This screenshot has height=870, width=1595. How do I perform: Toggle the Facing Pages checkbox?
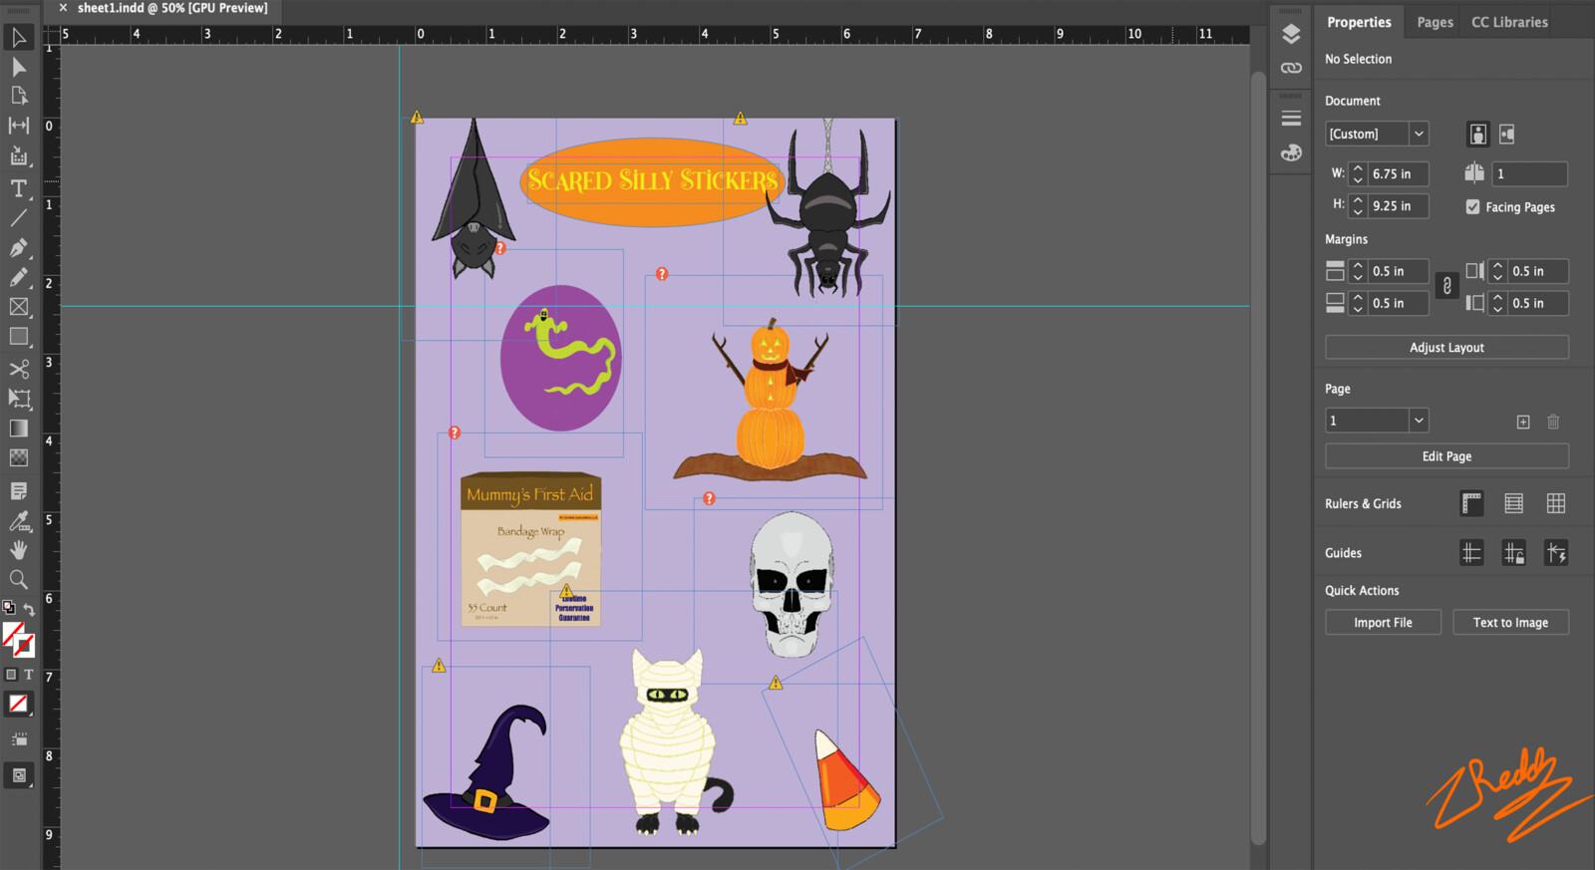[x=1472, y=207]
